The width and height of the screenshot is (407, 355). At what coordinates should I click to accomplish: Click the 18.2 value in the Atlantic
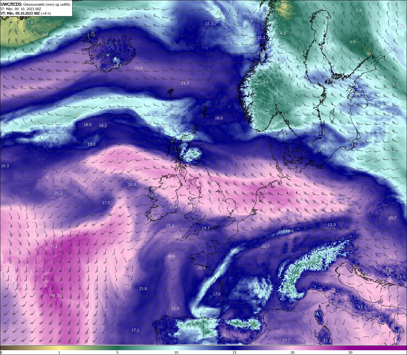(x=103, y=126)
